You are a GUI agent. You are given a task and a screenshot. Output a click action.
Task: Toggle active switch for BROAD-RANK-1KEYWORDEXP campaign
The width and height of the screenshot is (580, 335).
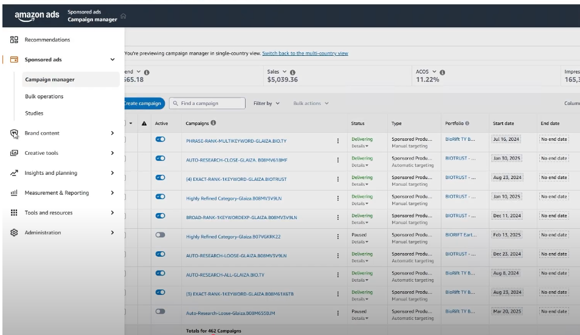(x=160, y=215)
